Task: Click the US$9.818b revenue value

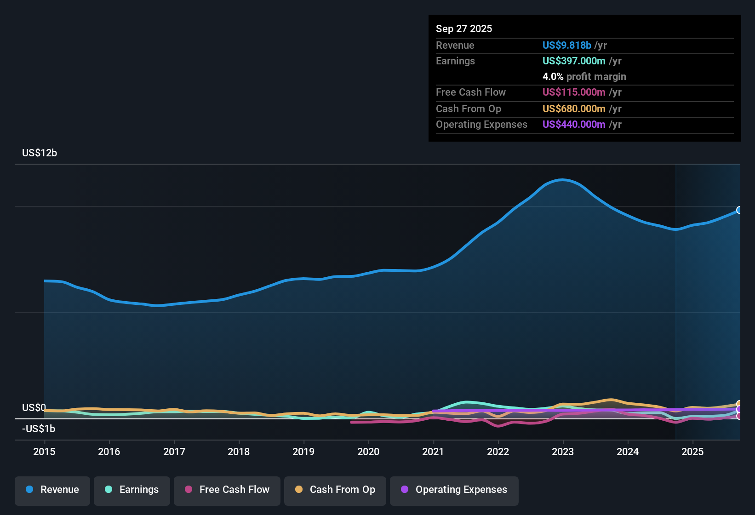Action: (x=566, y=45)
